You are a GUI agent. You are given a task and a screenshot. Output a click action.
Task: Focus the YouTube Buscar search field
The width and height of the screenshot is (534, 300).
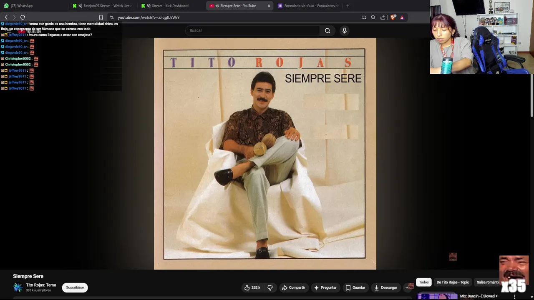(x=252, y=30)
